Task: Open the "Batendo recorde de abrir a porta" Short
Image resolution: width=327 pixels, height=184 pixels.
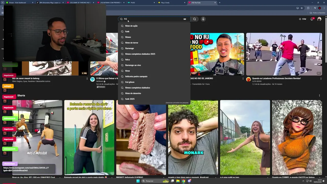Action: click(89, 137)
